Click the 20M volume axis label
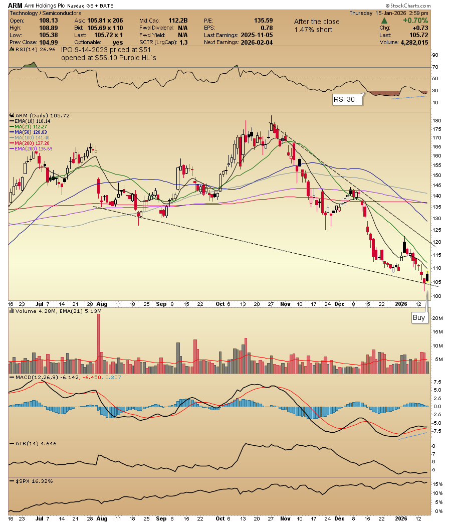Screen dimensions: 451x523 coord(437,318)
